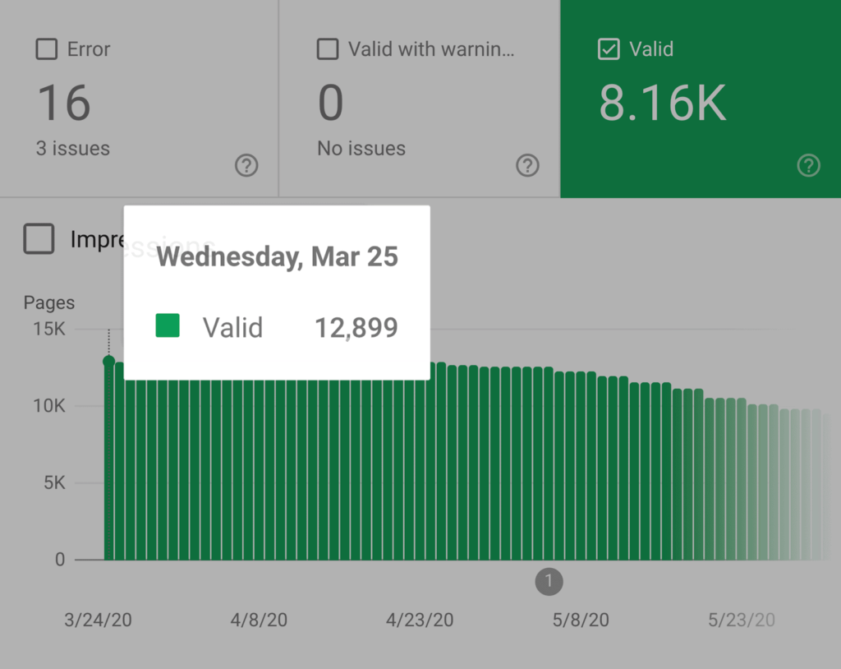Click the "Wednesday, Mar 25" tooltip heading
The image size is (841, 669).
[x=278, y=256]
